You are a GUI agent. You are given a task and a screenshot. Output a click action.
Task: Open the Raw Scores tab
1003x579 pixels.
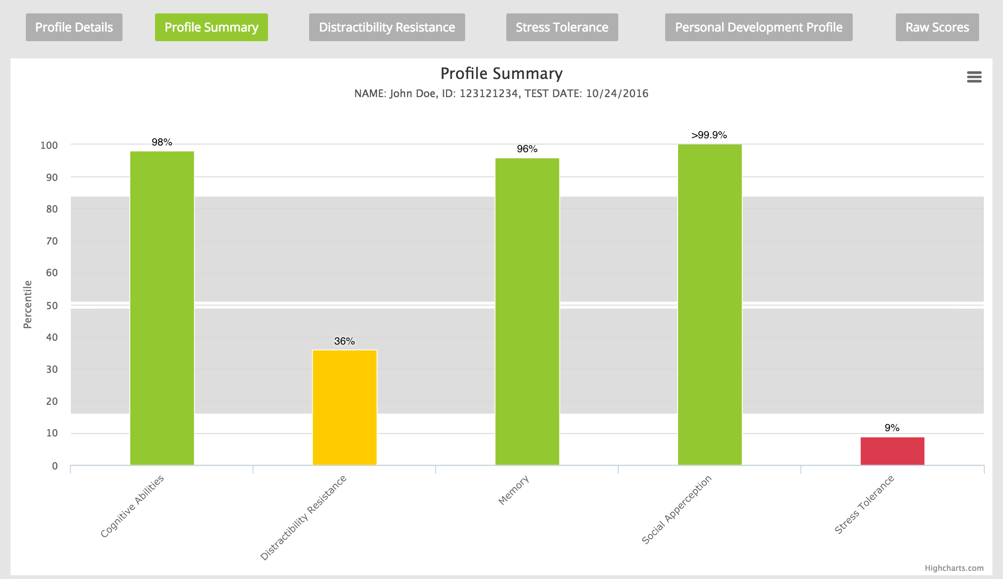[x=937, y=27]
